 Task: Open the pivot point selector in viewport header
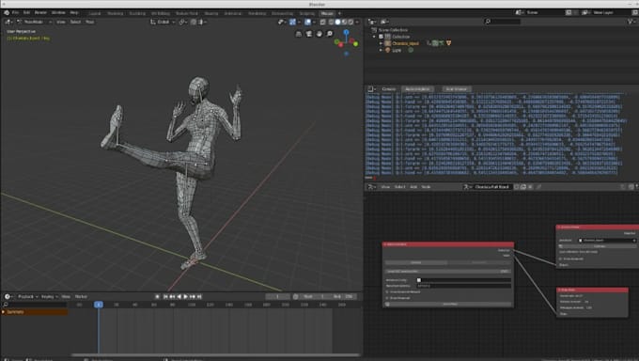click(x=182, y=22)
